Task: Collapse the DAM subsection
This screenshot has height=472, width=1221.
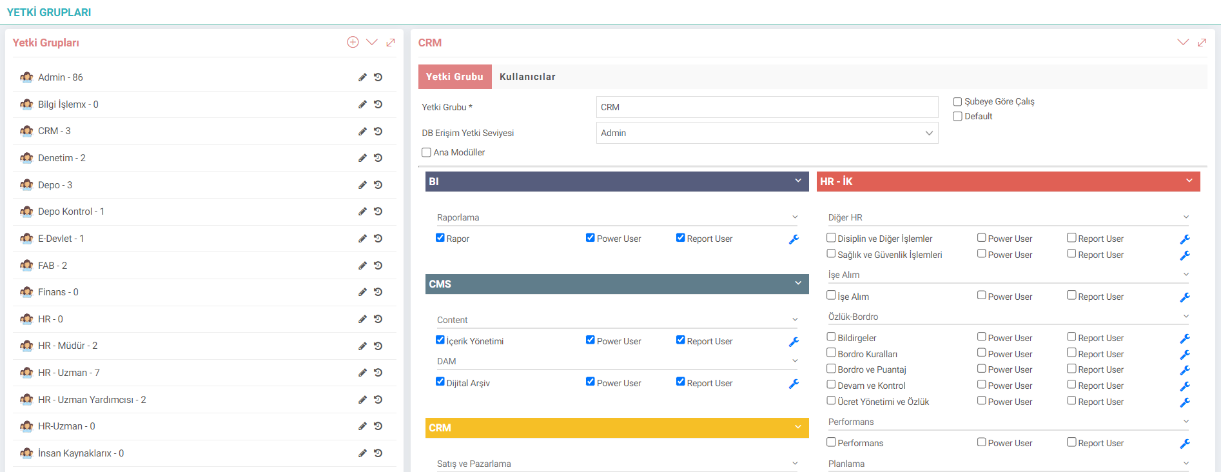Action: point(795,361)
